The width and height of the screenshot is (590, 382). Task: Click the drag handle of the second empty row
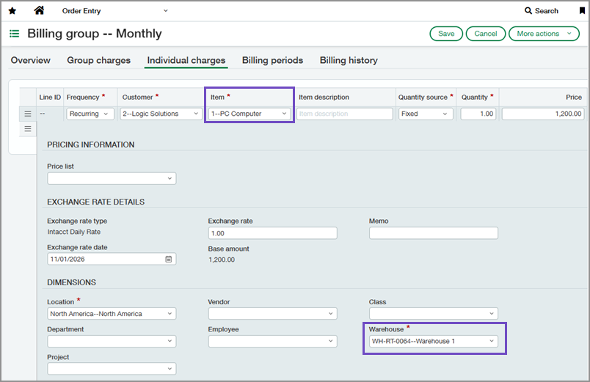(x=28, y=128)
